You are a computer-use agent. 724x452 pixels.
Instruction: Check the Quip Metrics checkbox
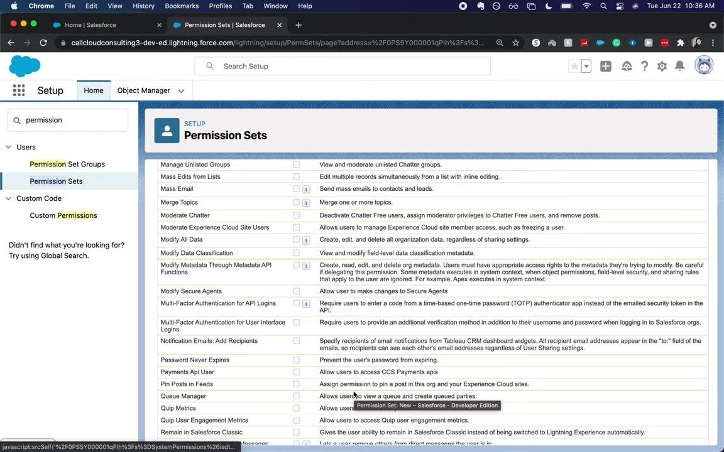coord(297,408)
